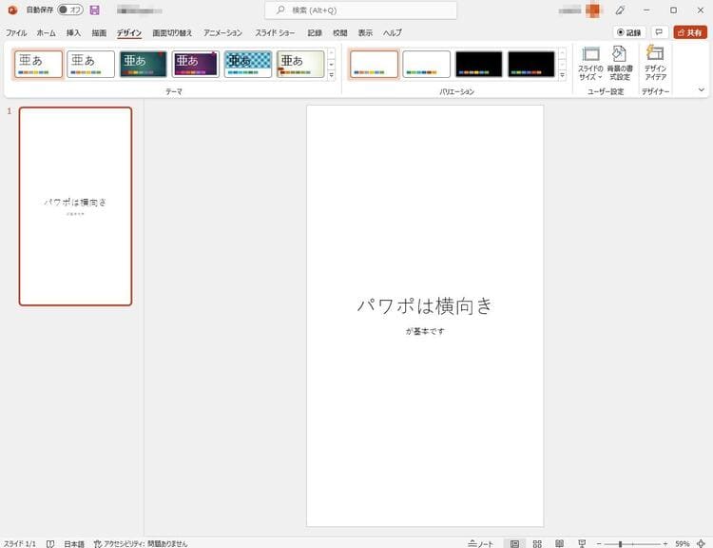This screenshot has height=548, width=713.
Task: Collapse the ribbon with the chevron
Action: click(x=702, y=89)
